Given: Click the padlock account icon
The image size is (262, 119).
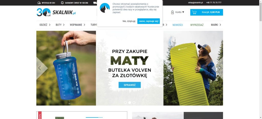Looking at the screenshot, I should (172, 12).
